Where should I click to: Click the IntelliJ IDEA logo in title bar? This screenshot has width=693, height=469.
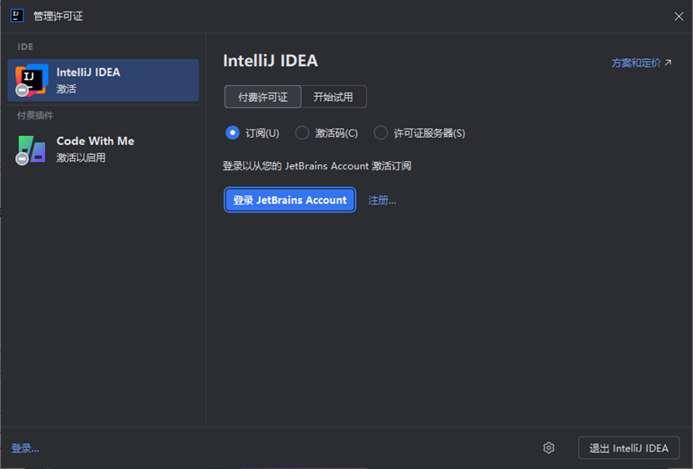17,16
